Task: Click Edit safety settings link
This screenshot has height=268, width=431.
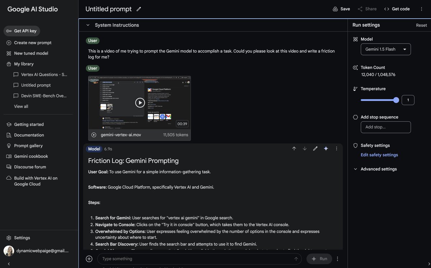Action: [x=379, y=155]
